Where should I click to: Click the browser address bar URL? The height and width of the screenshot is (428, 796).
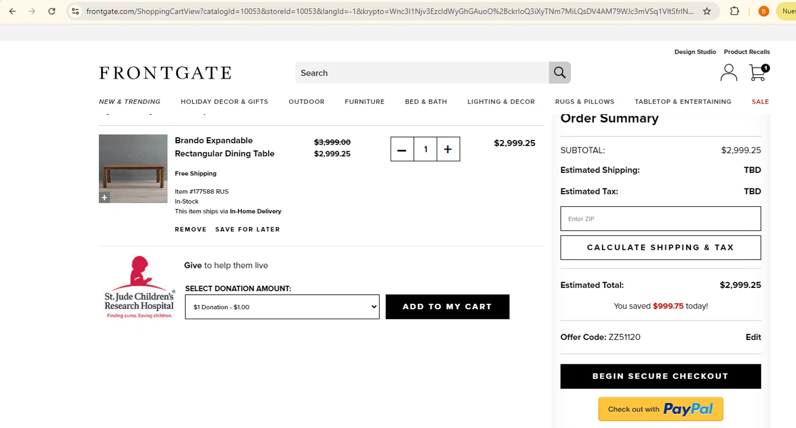(390, 11)
